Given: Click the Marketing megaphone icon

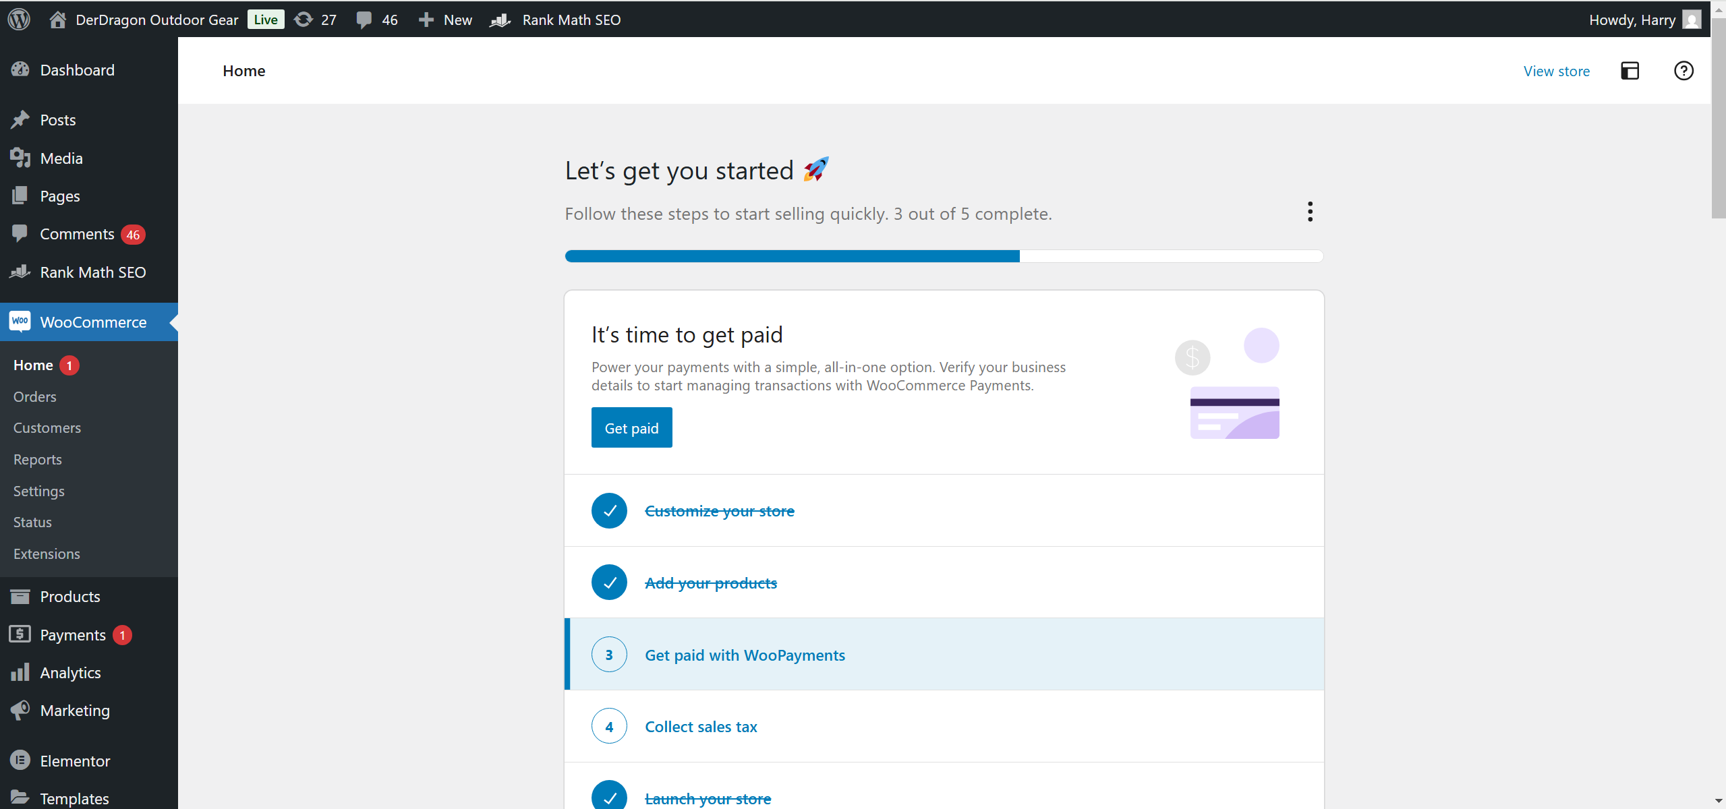Looking at the screenshot, I should [20, 710].
